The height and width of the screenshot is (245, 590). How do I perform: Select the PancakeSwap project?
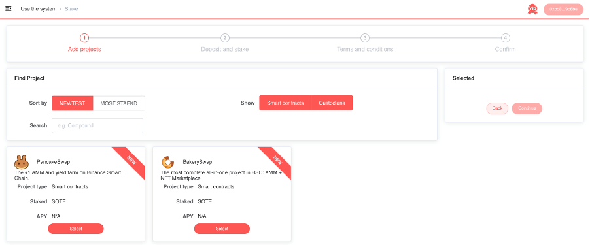click(76, 229)
